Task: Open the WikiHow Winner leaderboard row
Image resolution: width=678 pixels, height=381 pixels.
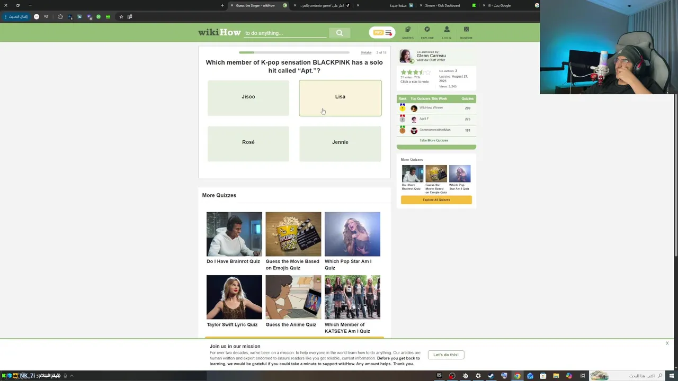Action: click(x=436, y=108)
